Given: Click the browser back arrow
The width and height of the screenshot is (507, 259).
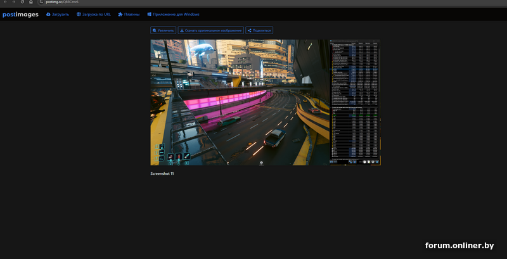Looking at the screenshot, I should (x=5, y=3).
